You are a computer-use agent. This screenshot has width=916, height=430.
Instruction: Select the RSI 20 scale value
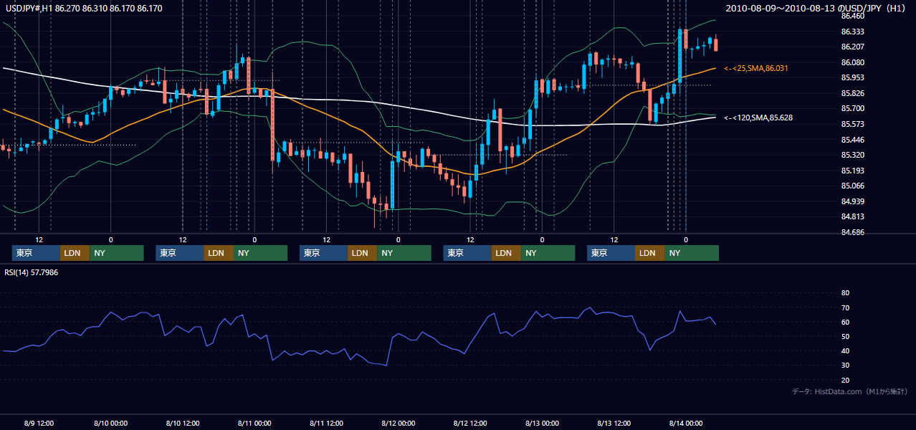[x=845, y=380]
